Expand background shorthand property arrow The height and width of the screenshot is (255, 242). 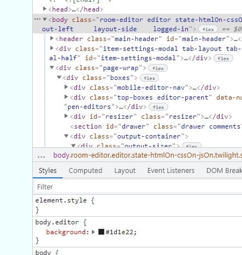(93, 232)
